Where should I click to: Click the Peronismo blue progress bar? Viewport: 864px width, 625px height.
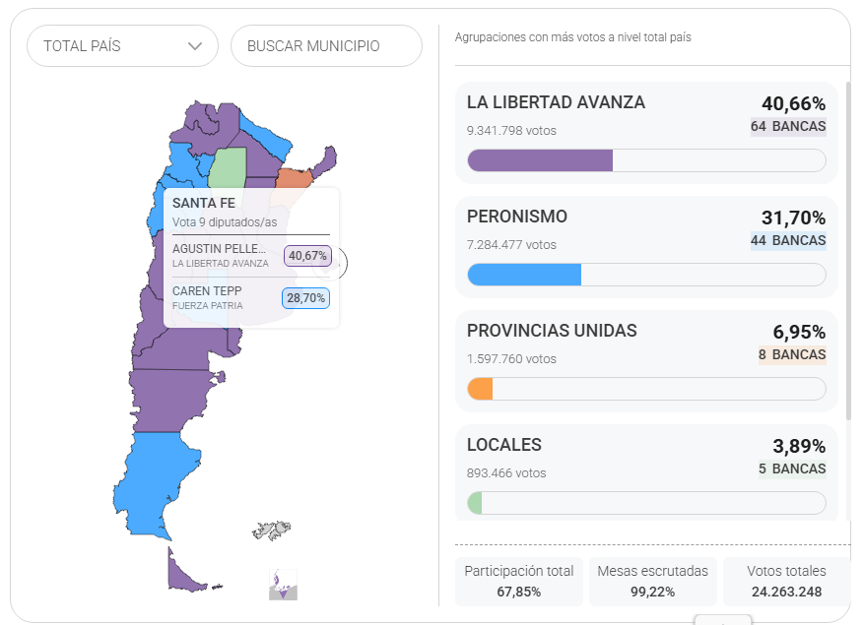(524, 275)
